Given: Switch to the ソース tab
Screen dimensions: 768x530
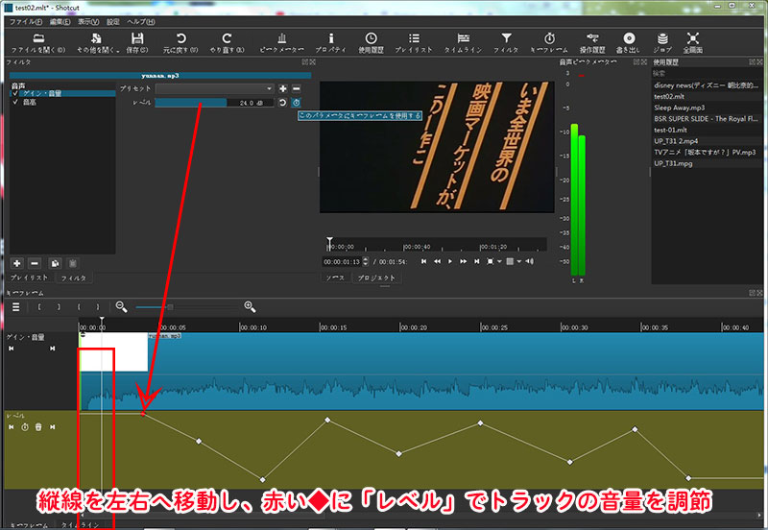Looking at the screenshot, I should pos(335,277).
